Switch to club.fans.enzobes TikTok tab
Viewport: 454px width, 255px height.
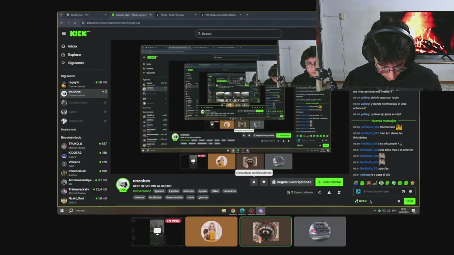pyautogui.click(x=221, y=15)
